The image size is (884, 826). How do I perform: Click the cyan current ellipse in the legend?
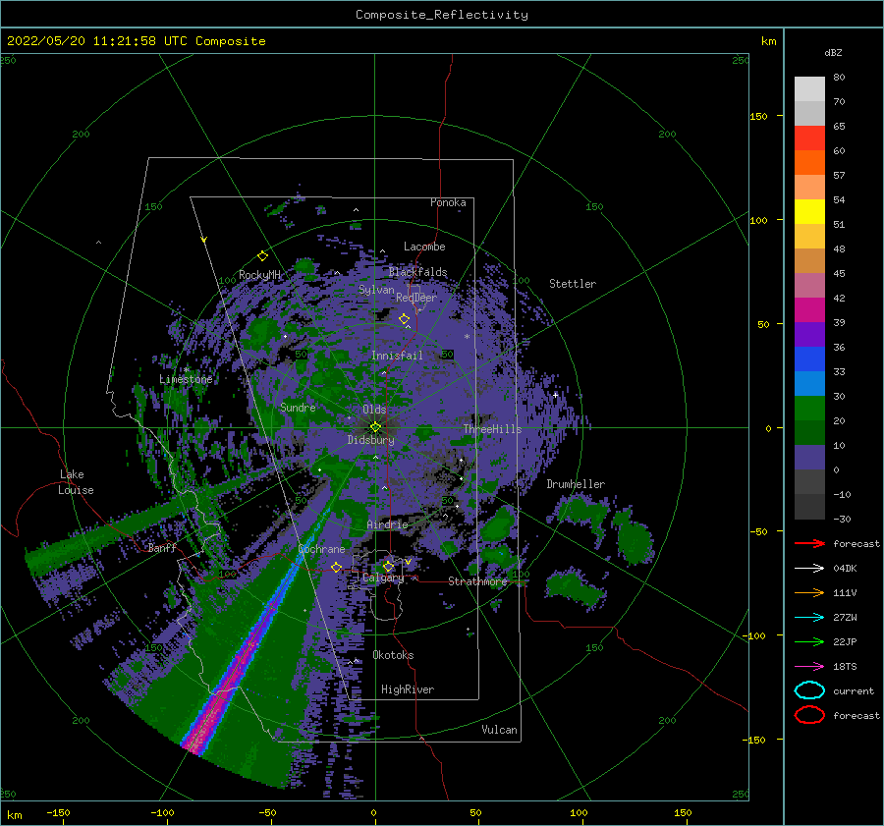click(x=809, y=690)
